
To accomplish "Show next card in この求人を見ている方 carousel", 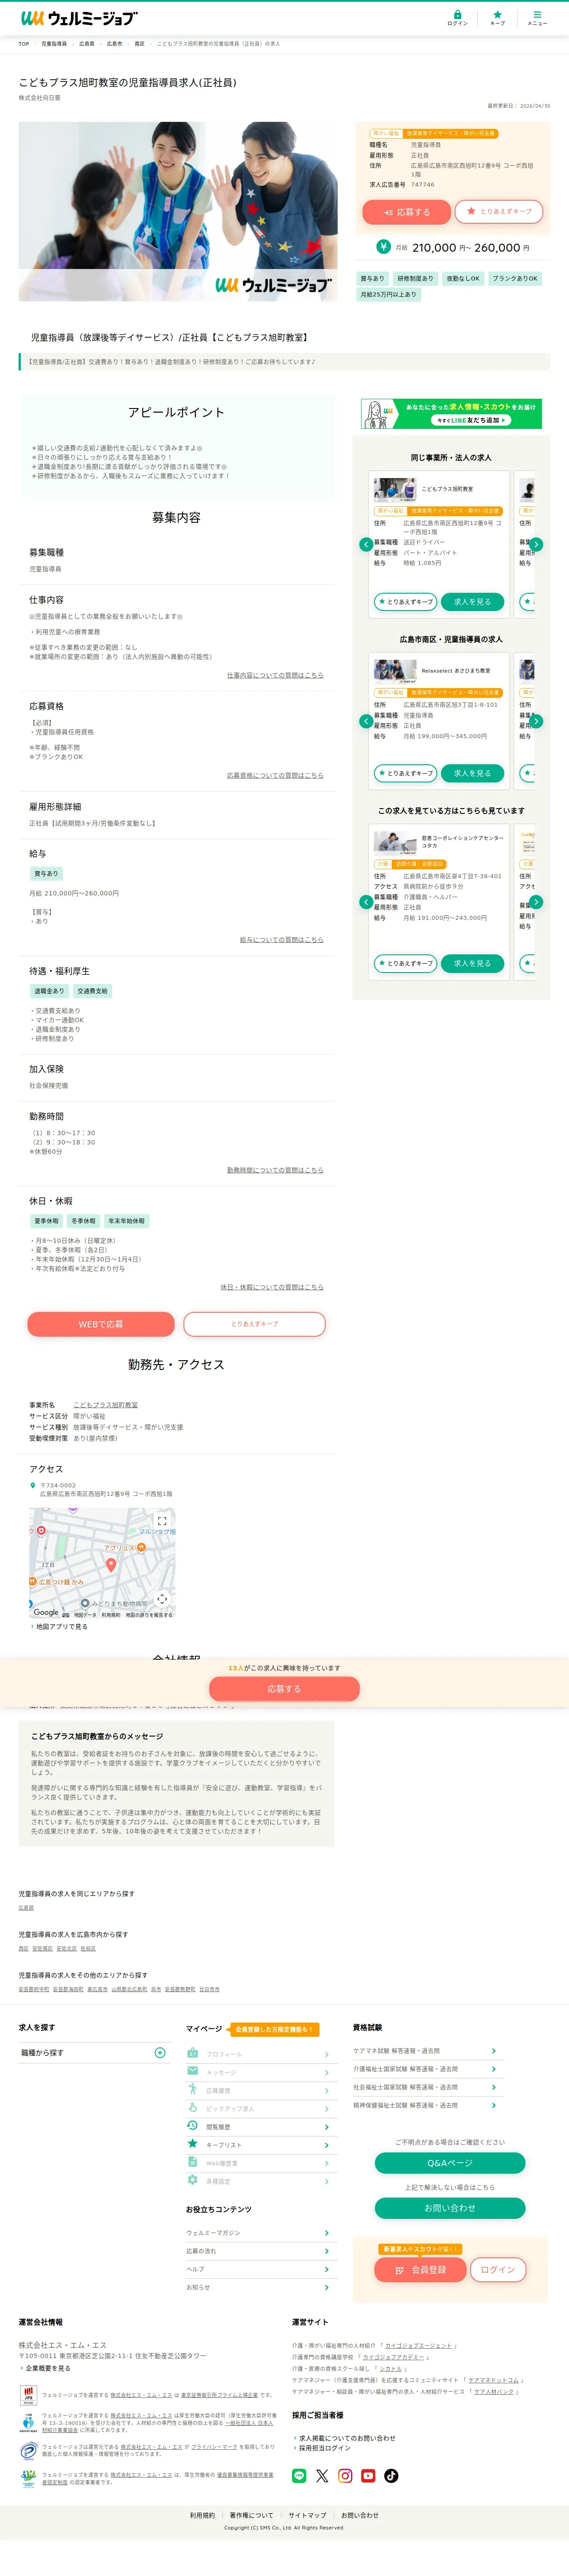I will [x=536, y=902].
